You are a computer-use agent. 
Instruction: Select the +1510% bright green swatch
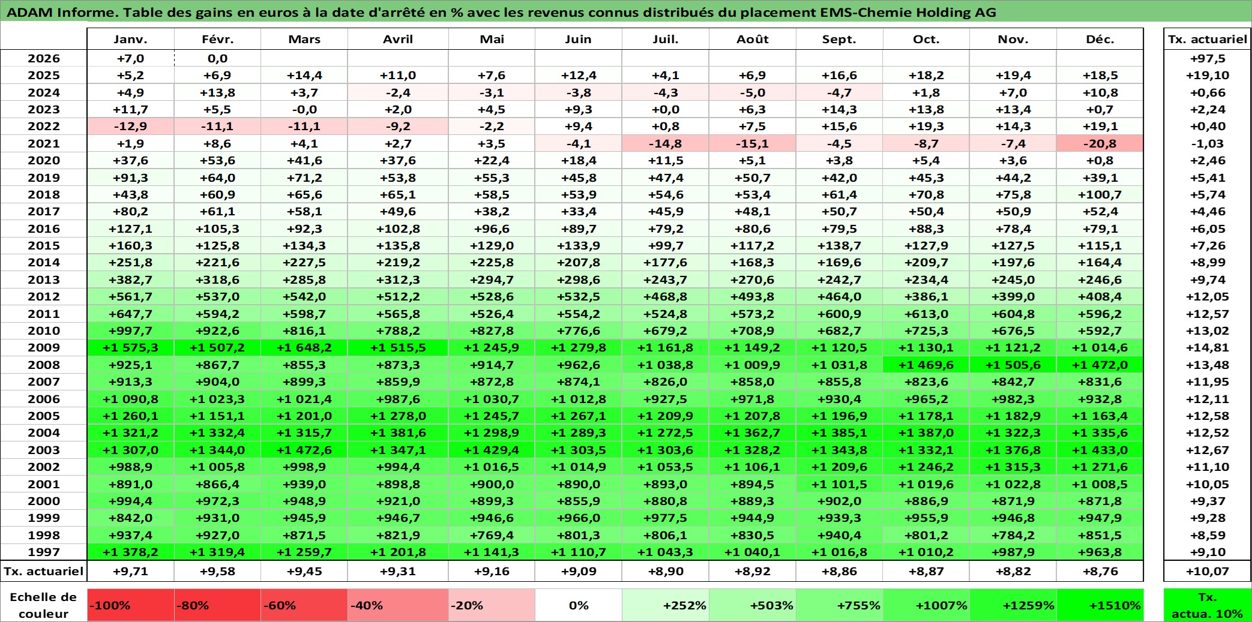1100,605
